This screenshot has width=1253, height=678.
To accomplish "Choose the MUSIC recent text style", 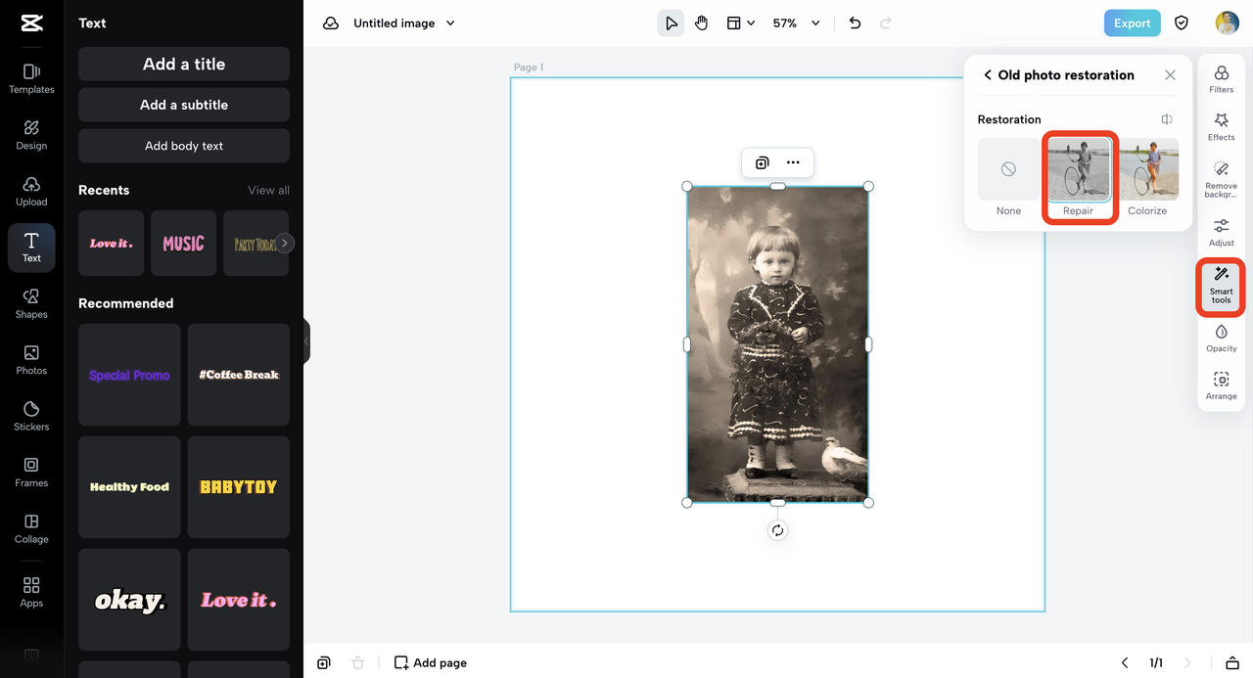I will 183,243.
